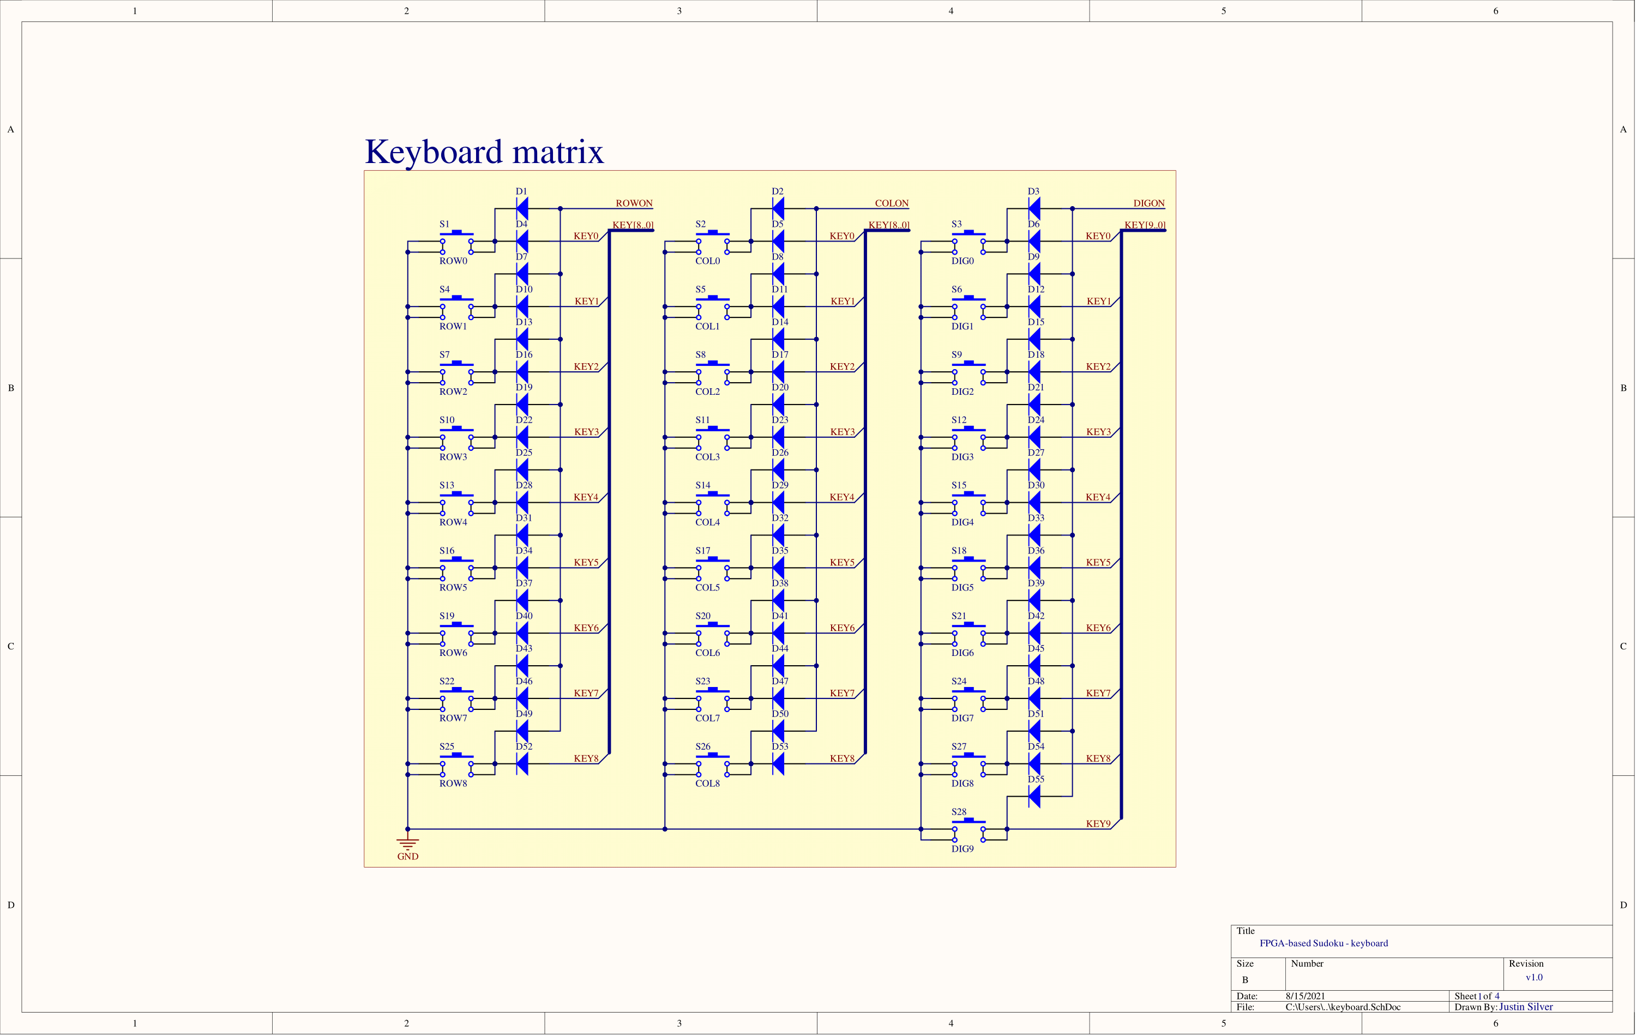Select pushbutton switch symbol S26
Image resolution: width=1636 pixels, height=1036 pixels.
[x=713, y=764]
